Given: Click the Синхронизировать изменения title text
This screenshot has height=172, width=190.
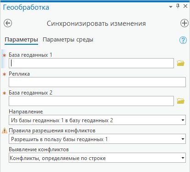Looking at the screenshot, I should click(x=96, y=24).
